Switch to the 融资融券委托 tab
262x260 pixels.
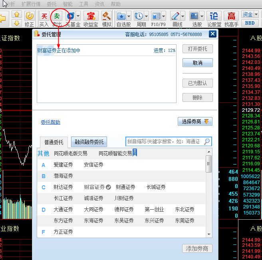[89, 142]
